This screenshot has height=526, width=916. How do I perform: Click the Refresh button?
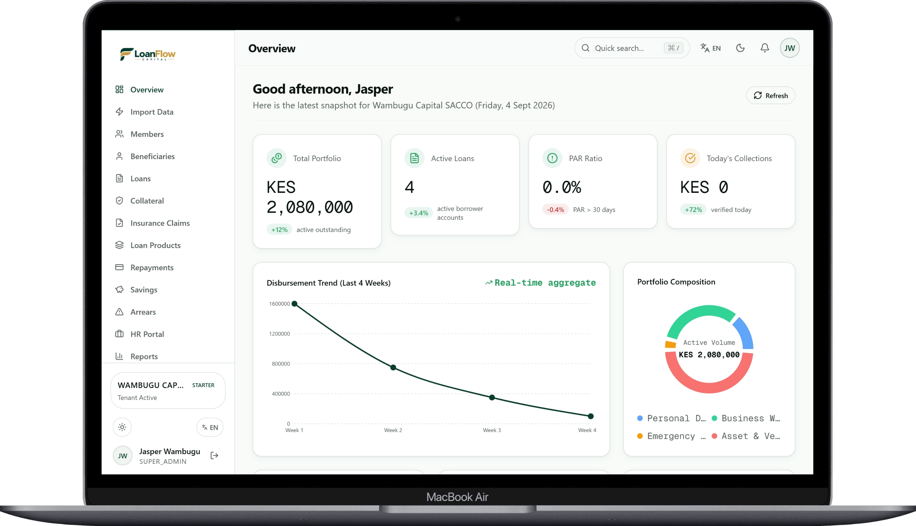point(770,95)
